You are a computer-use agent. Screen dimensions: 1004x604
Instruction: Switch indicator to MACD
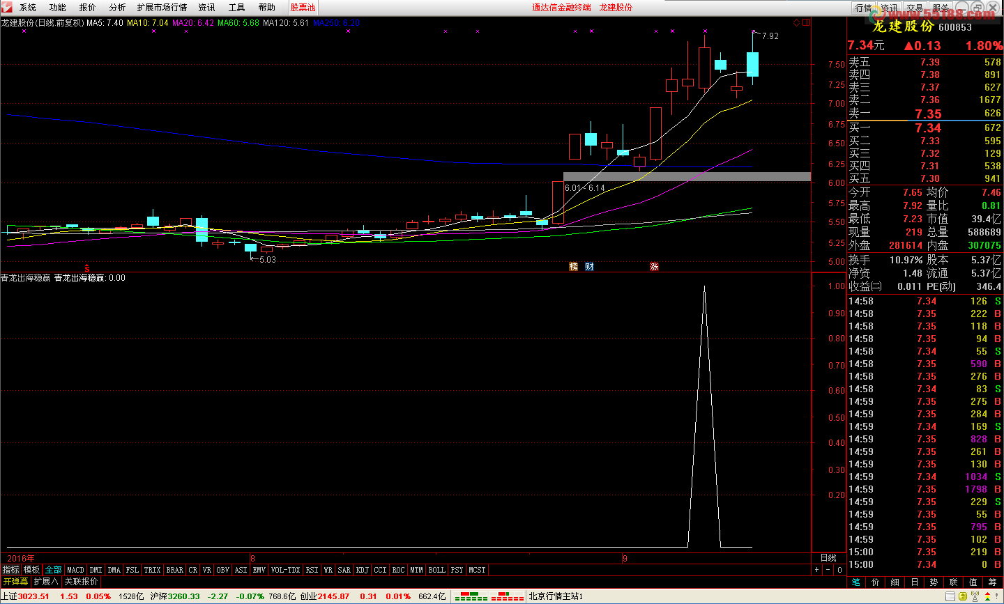[x=76, y=570]
